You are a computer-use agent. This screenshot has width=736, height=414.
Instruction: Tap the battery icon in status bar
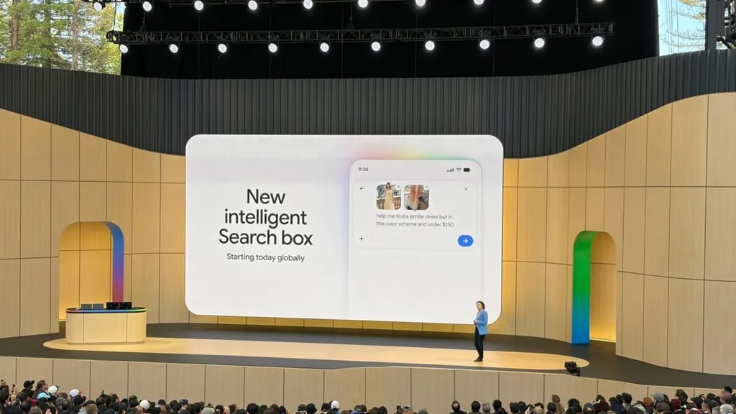(x=467, y=170)
